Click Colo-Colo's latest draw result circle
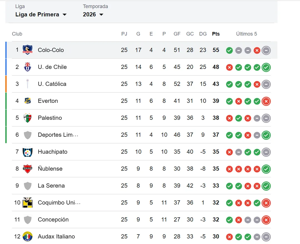 (266, 51)
